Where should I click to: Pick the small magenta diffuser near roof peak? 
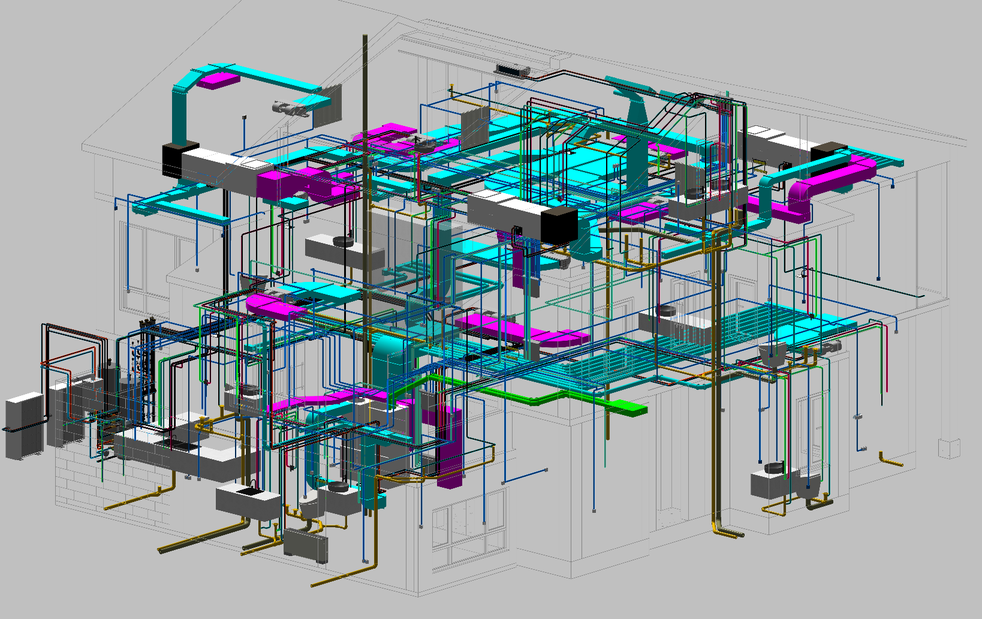[219, 80]
